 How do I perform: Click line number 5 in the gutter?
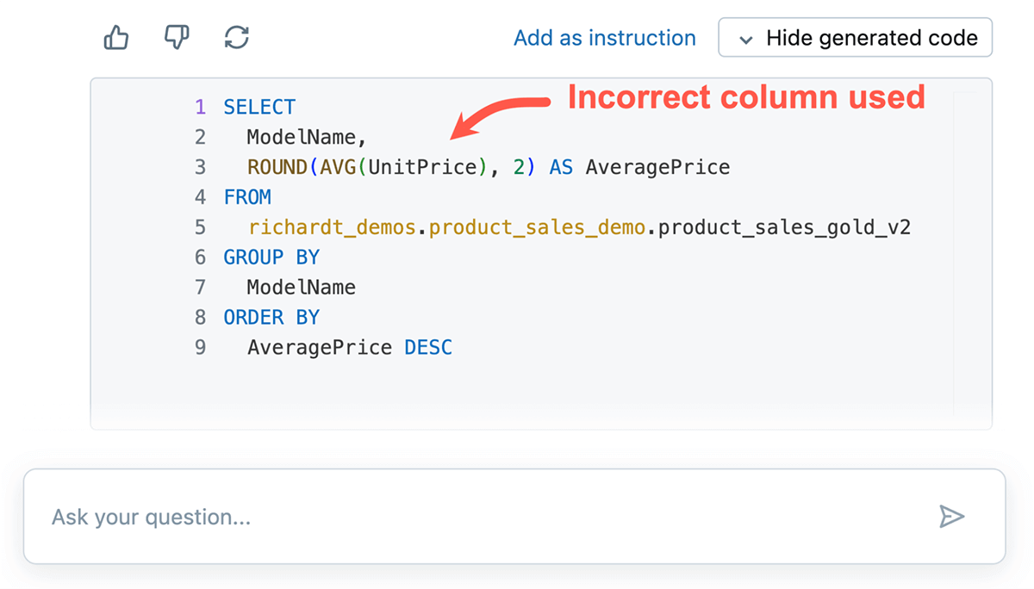[x=200, y=227]
